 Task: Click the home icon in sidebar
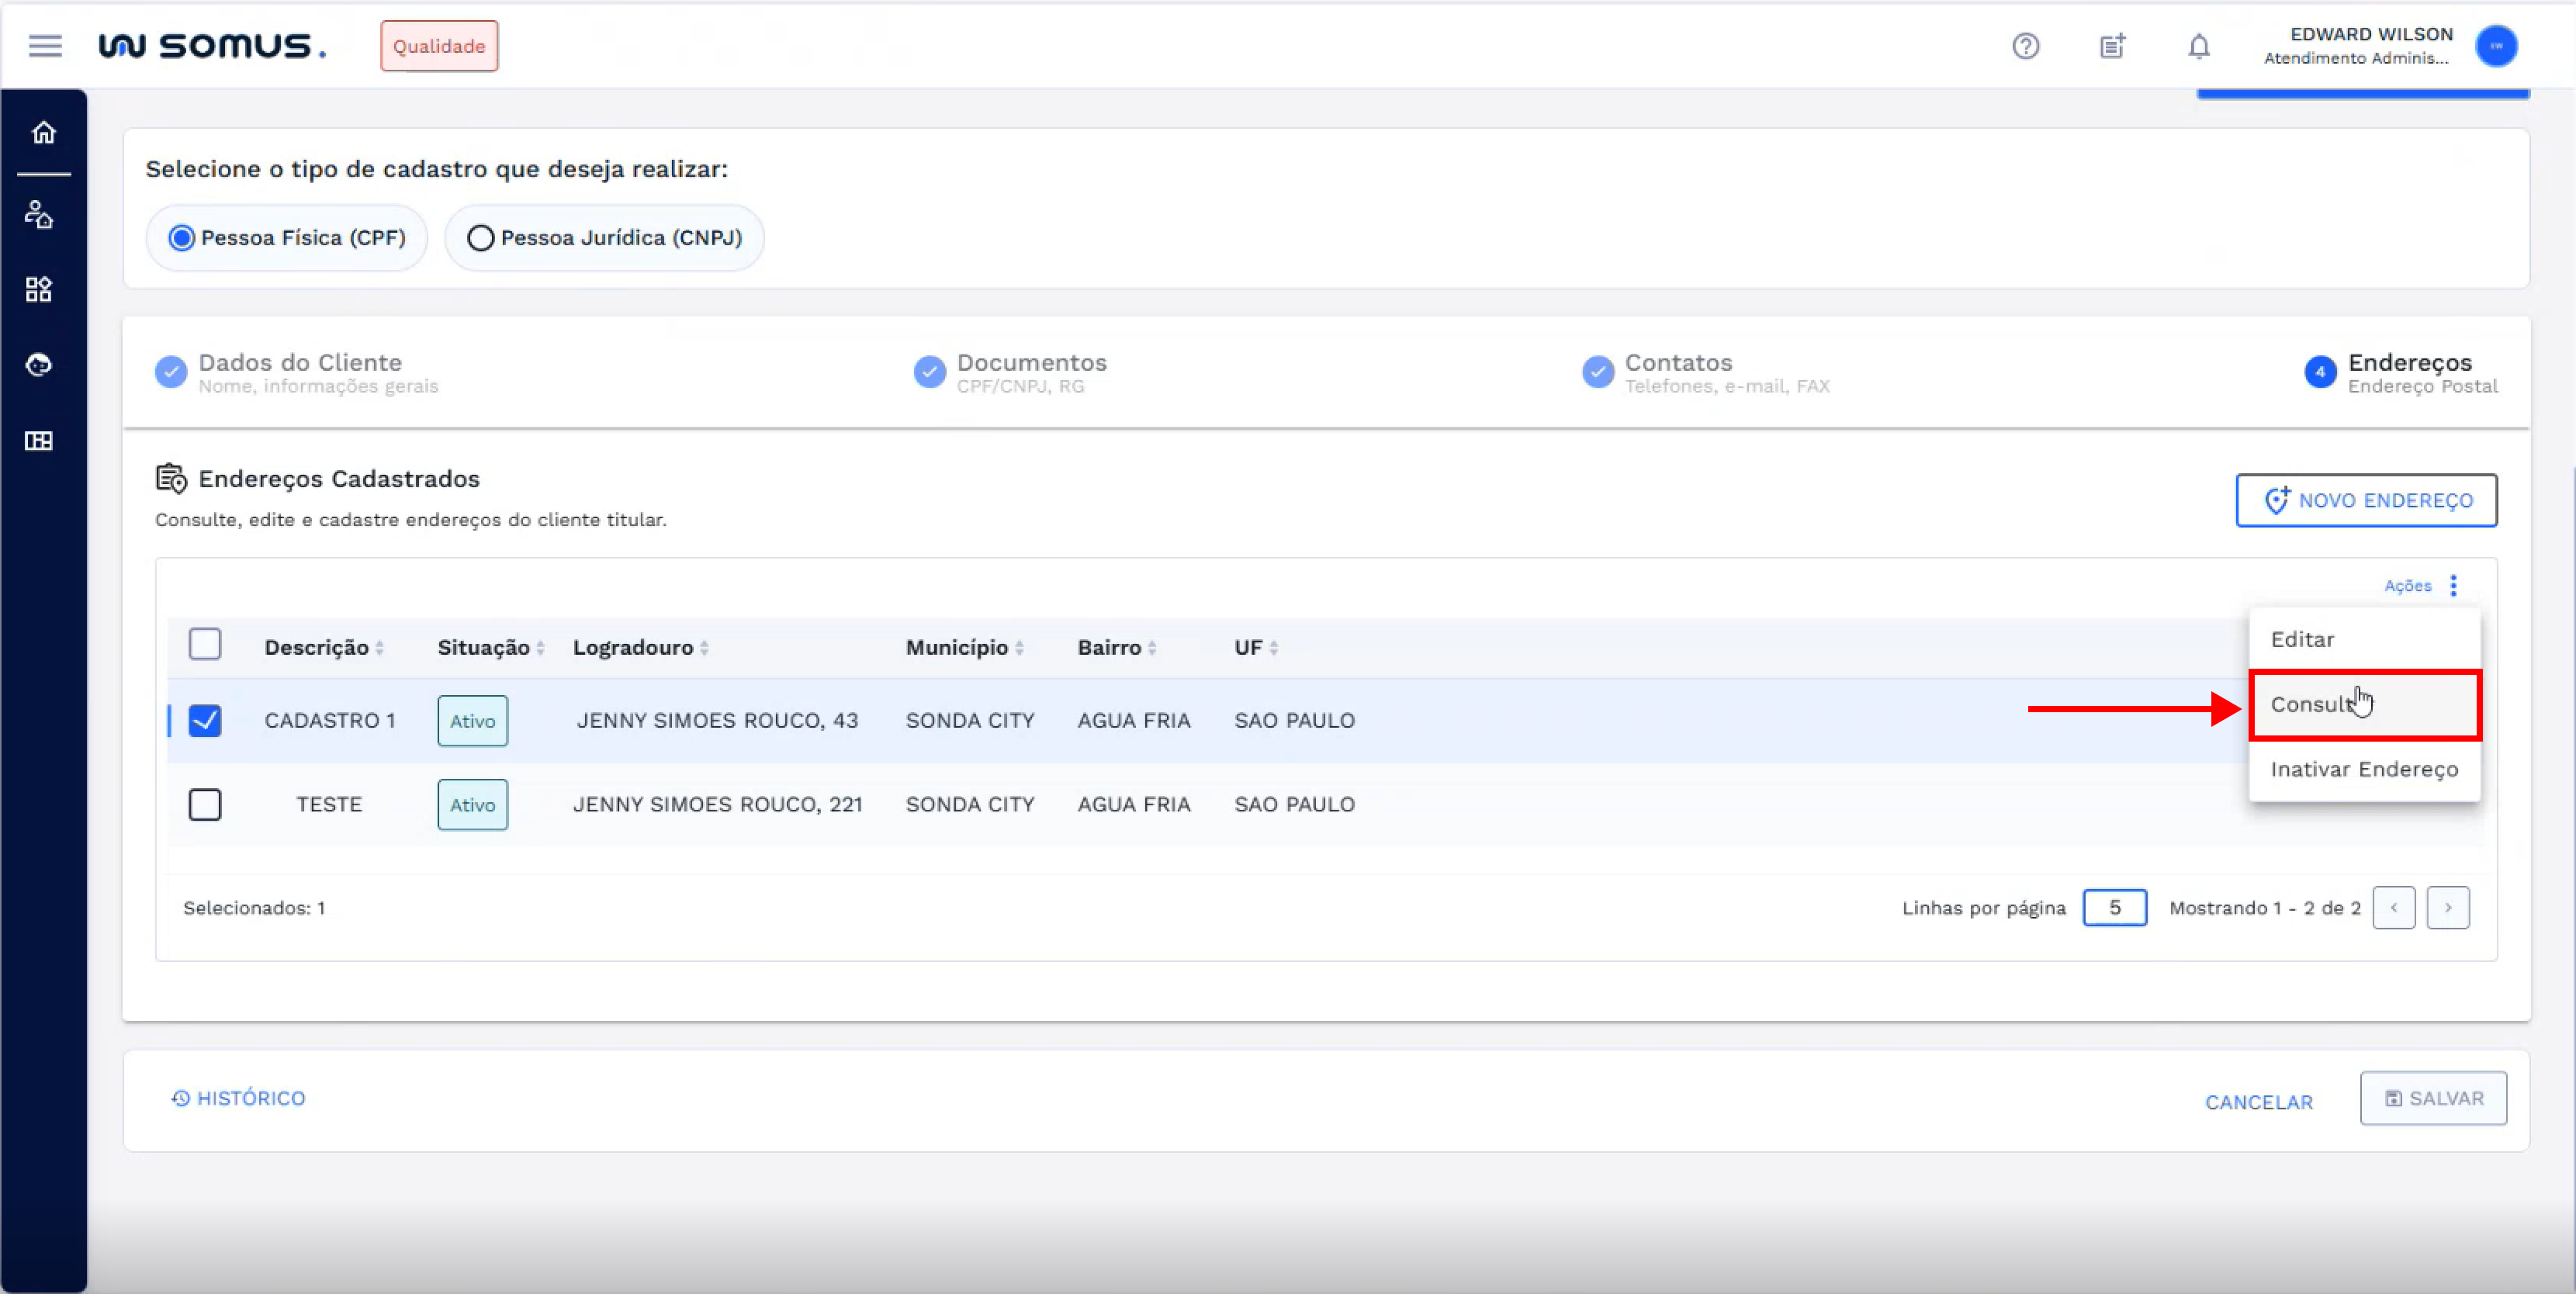click(x=43, y=132)
